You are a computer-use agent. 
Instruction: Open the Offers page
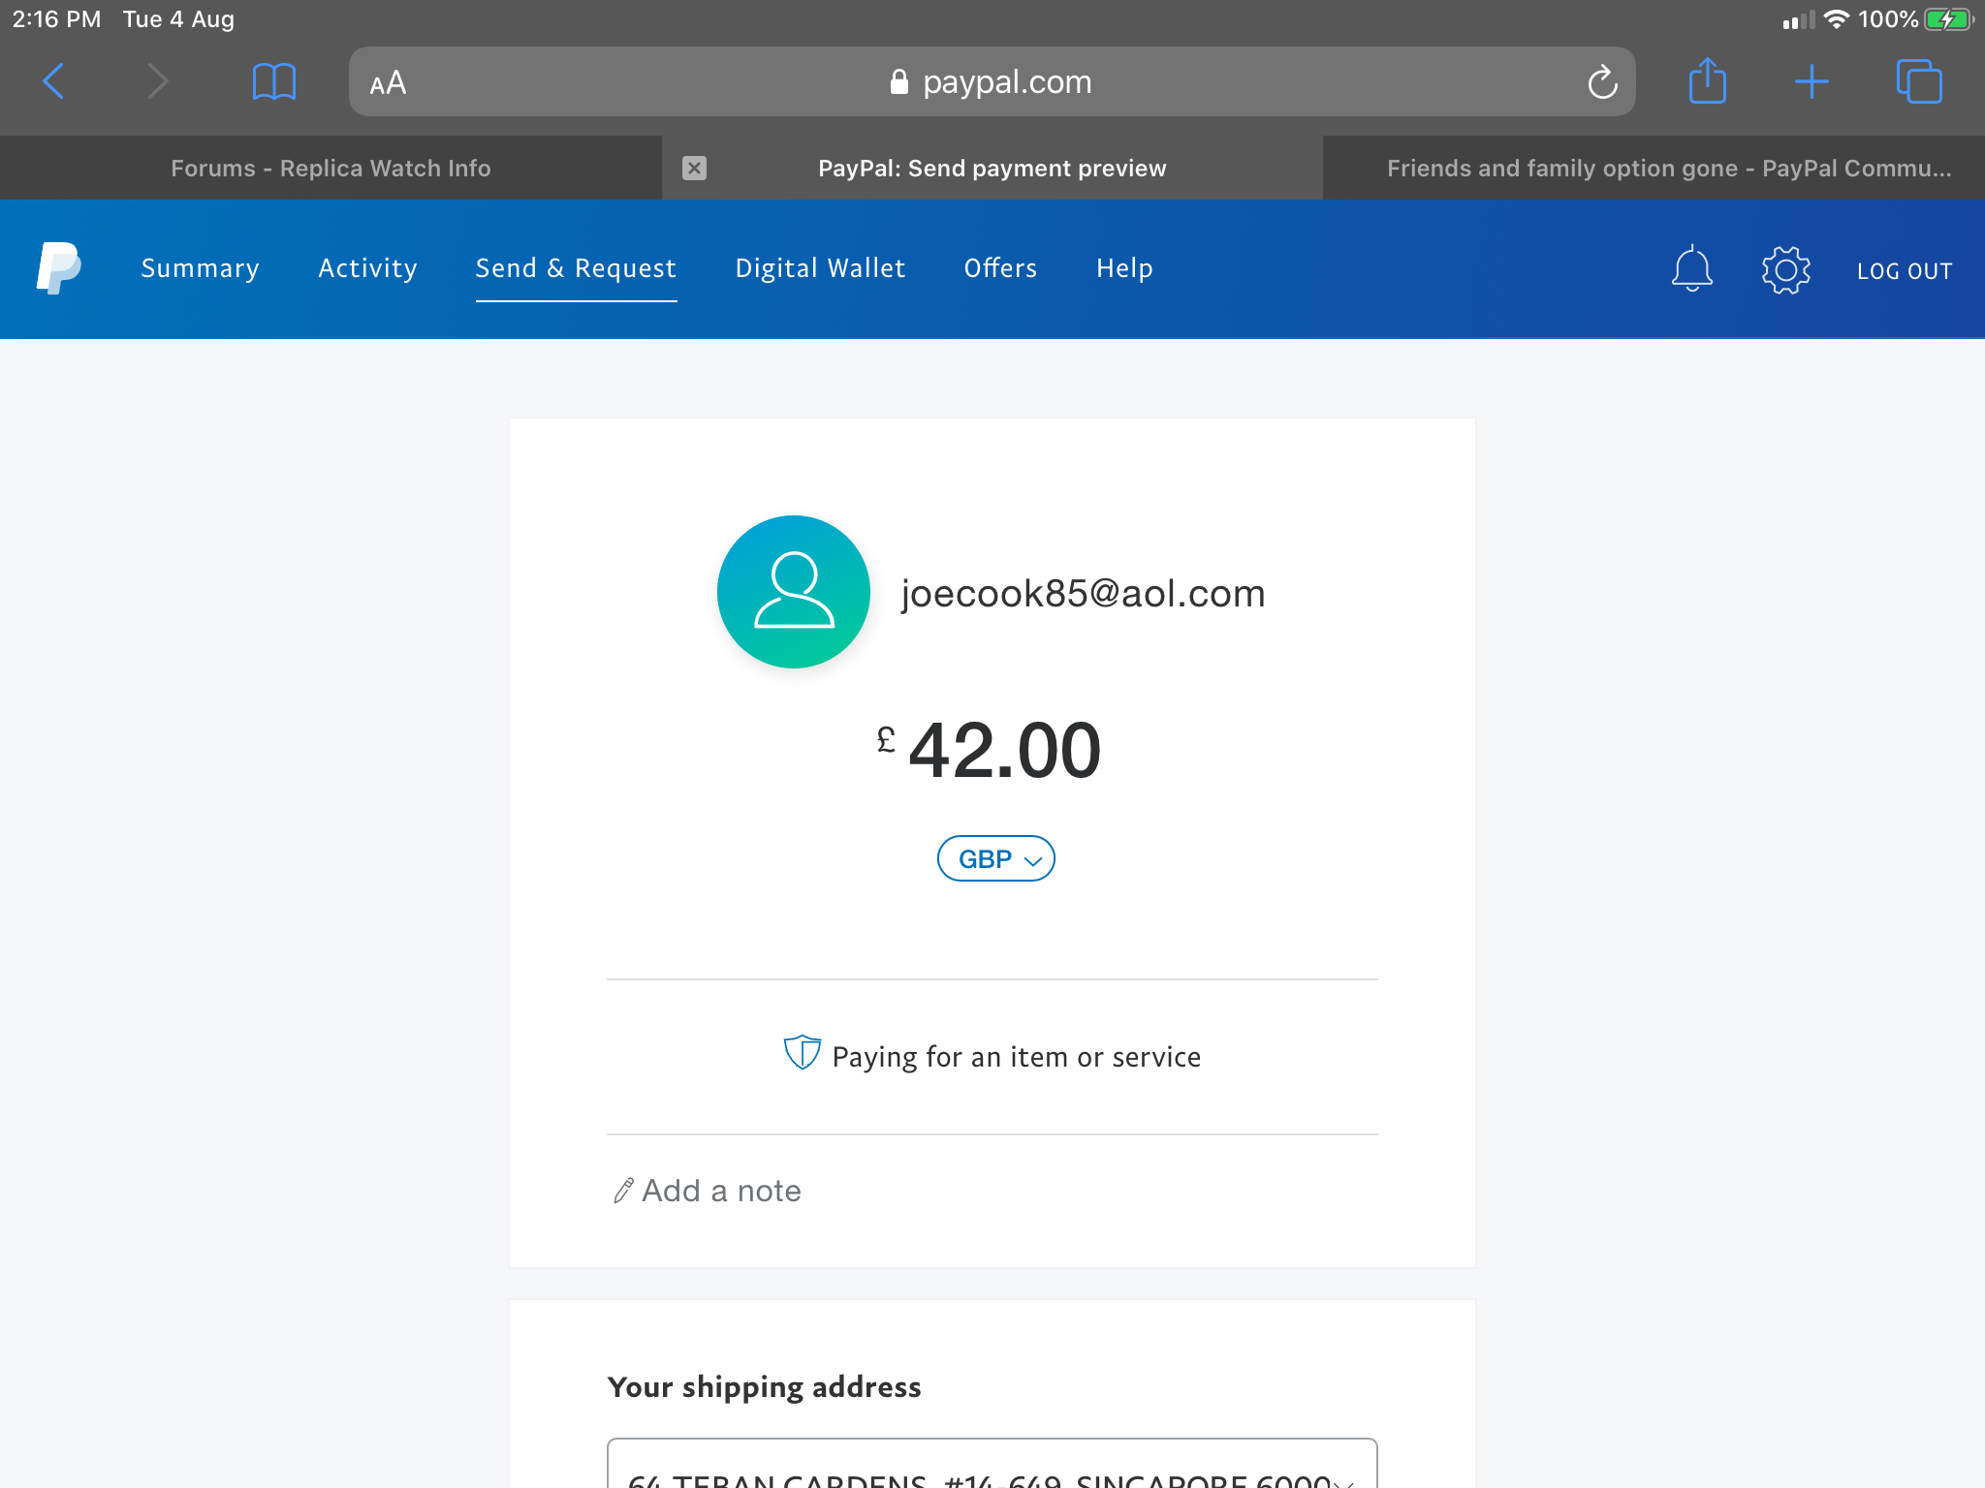(x=1000, y=268)
